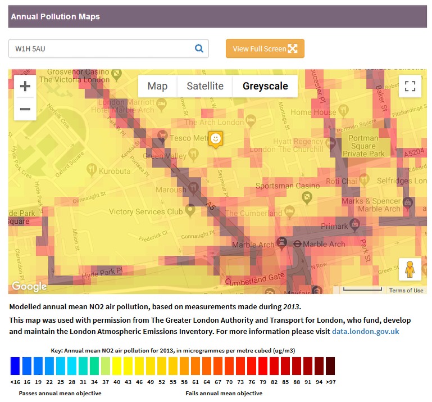Viewport: 432px width, 402px height.
Task: Zoom in using the map plus button
Action: click(x=25, y=87)
